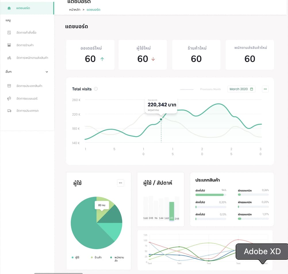Click the store icon beside จัดการร้านค้า
The height and width of the screenshot is (274, 288).
[9, 45]
